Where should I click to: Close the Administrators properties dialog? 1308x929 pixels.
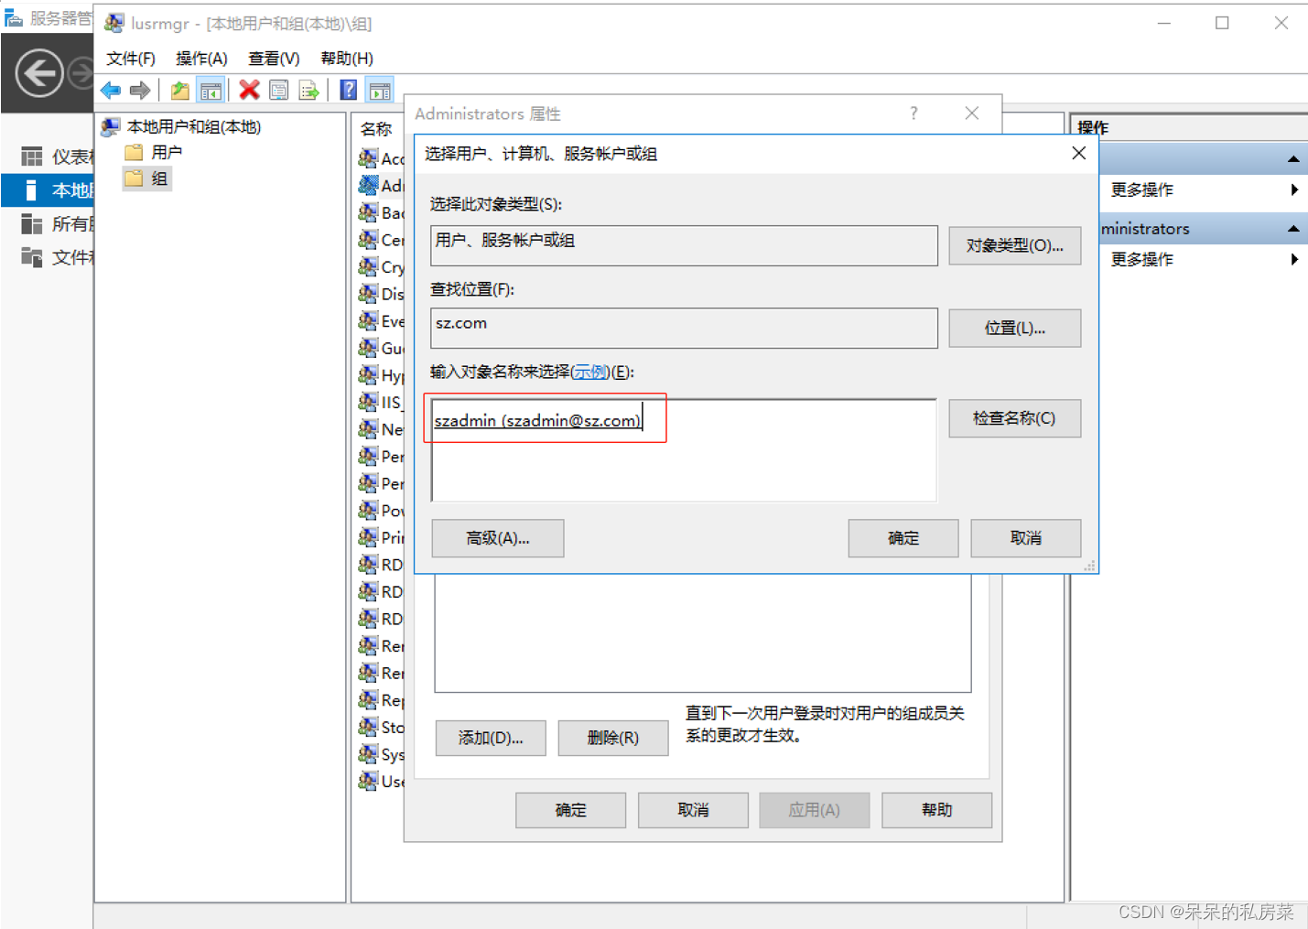pos(972,113)
